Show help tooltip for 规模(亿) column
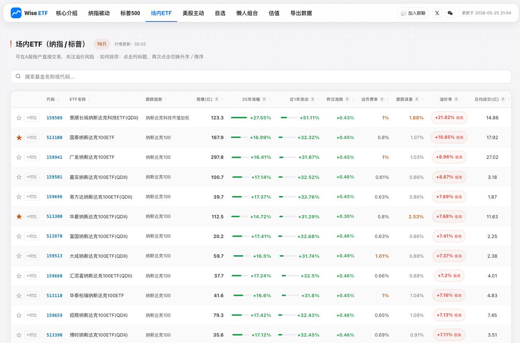The height and width of the screenshot is (343, 520). (216, 99)
